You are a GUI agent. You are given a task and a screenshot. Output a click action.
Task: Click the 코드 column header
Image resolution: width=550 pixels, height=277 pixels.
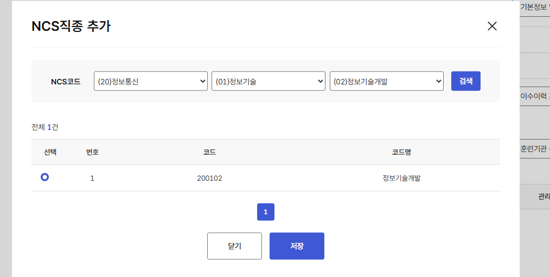pos(209,152)
